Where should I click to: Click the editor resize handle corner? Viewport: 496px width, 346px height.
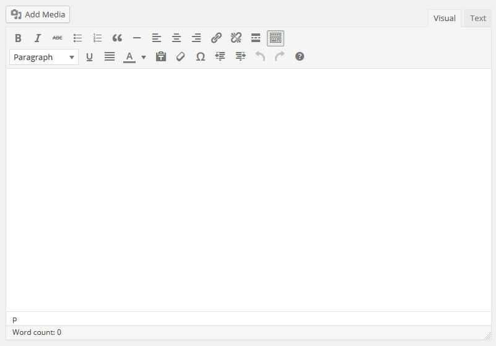point(487,336)
